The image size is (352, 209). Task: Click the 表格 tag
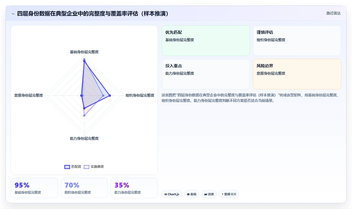[x=192, y=194]
